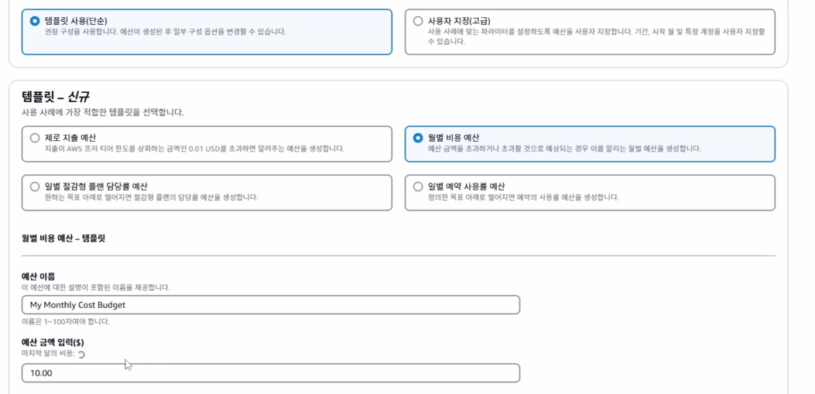Click the 이름은 1~100자여야 합니다 hint text
815x394 pixels.
[x=66, y=321]
